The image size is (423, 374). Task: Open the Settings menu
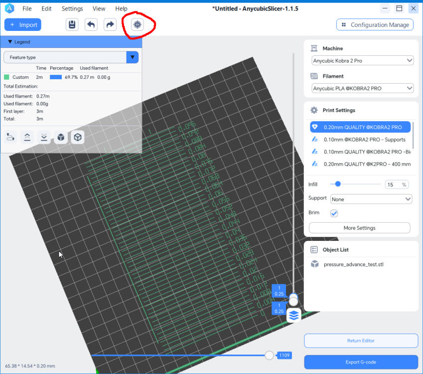coord(72,8)
